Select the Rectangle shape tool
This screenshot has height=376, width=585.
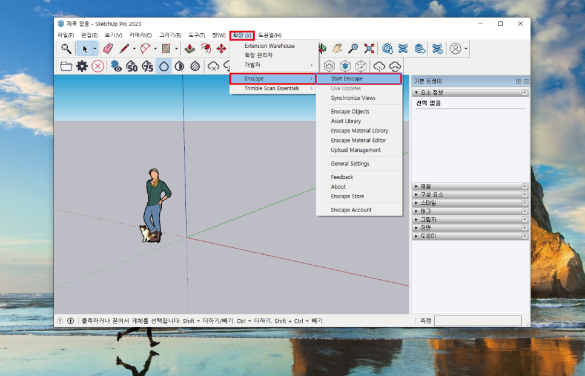tap(166, 49)
